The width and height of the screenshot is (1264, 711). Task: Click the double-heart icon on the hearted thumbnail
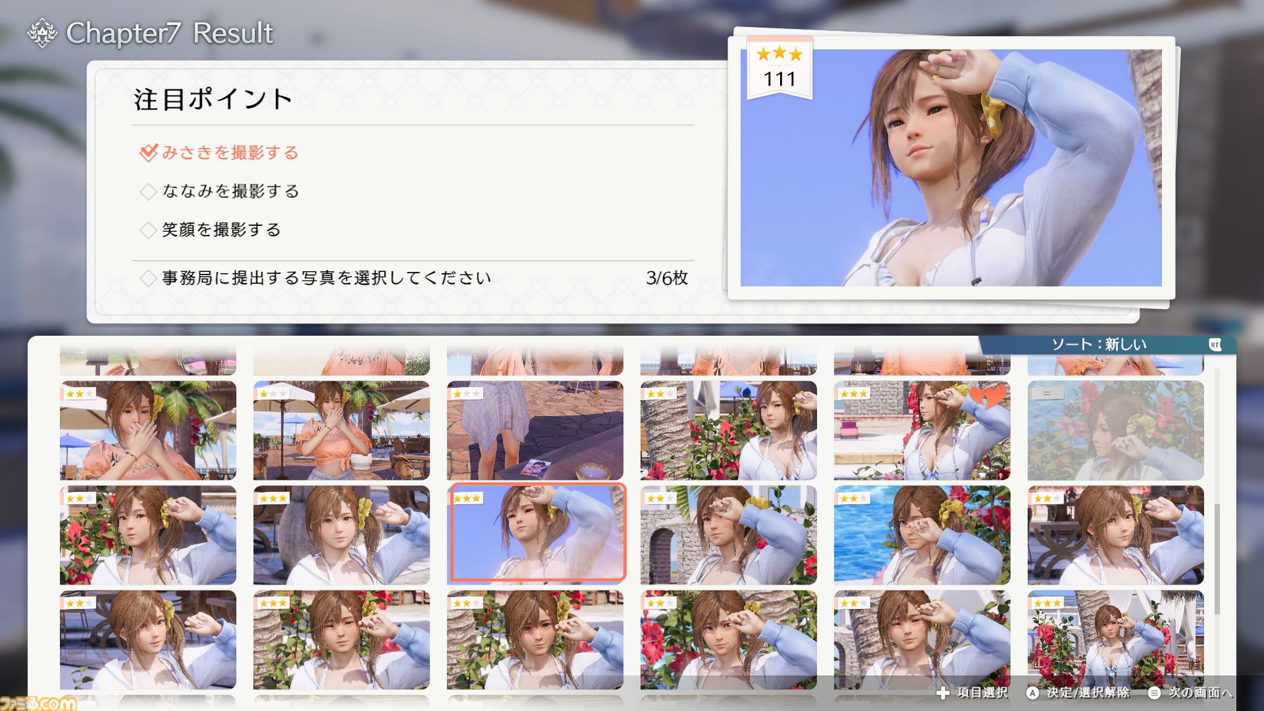pyautogui.click(x=988, y=396)
